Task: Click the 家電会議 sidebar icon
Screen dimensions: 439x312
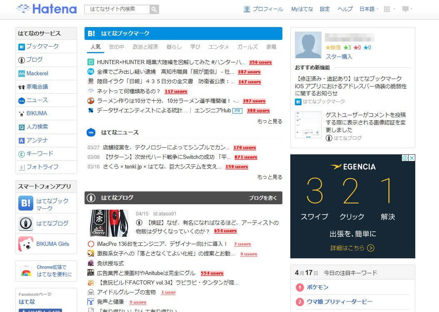Action: click(x=22, y=87)
